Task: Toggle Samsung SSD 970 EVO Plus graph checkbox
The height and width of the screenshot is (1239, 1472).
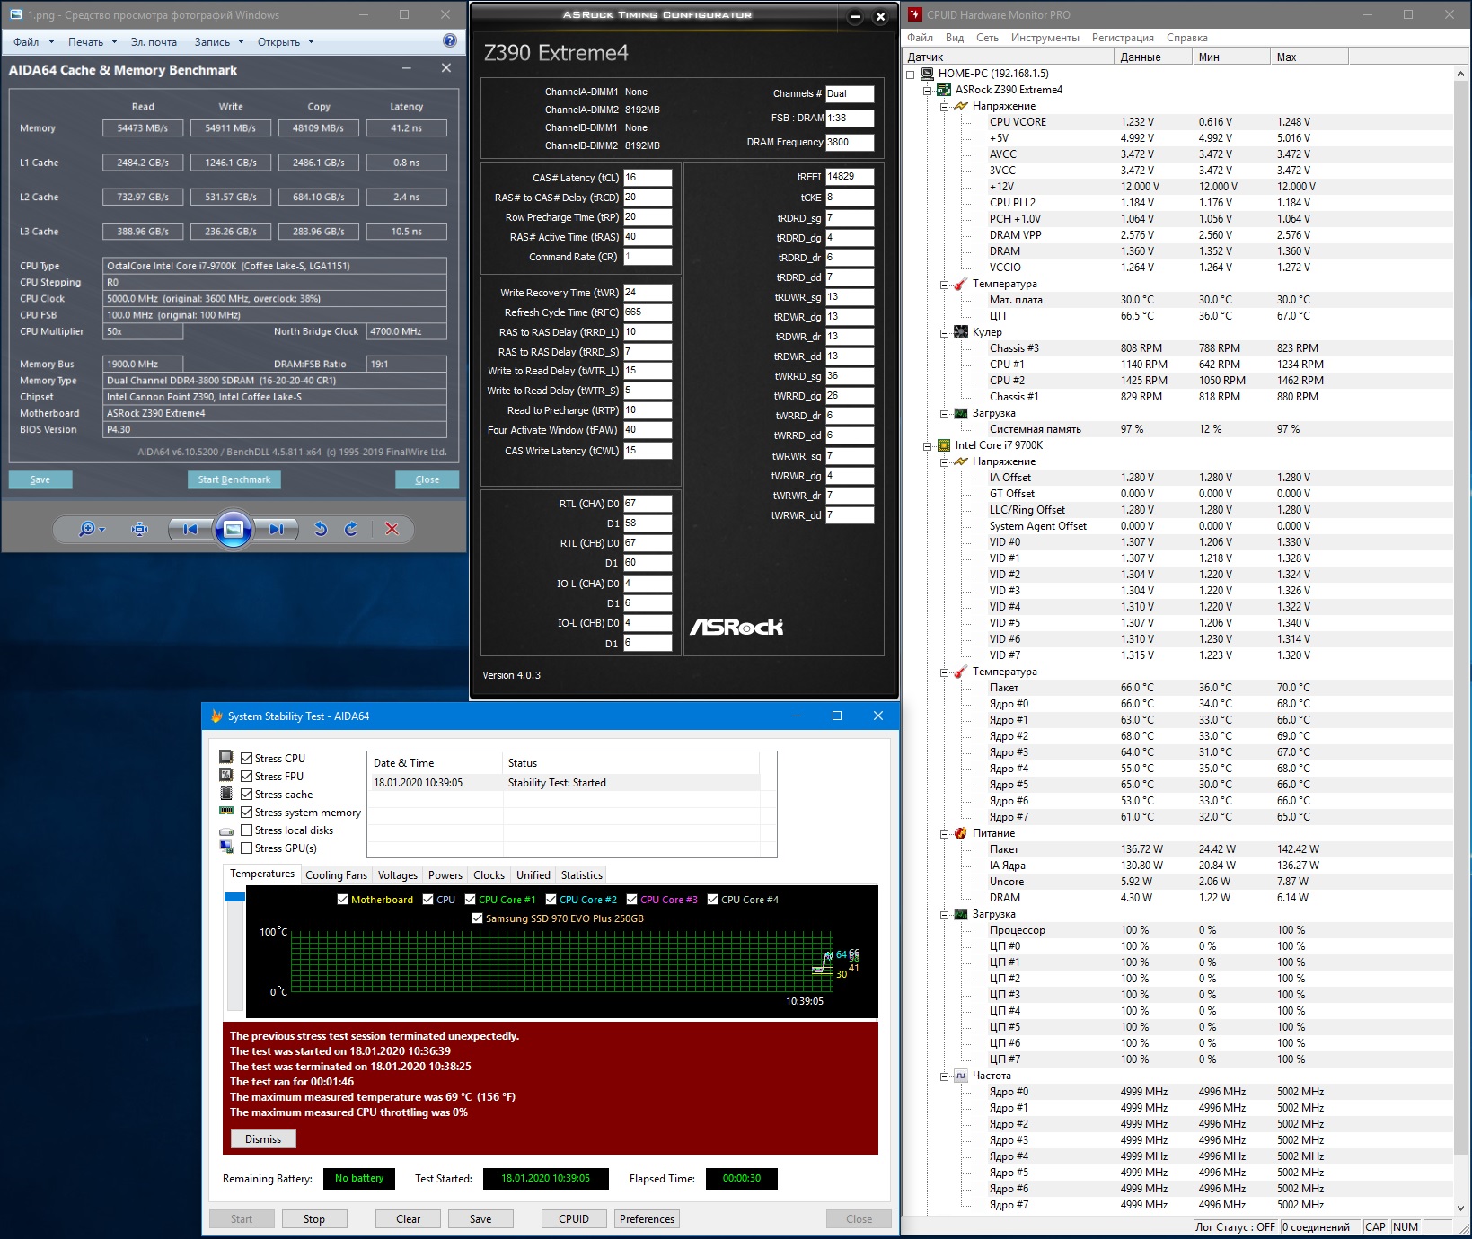Action: pos(477,918)
